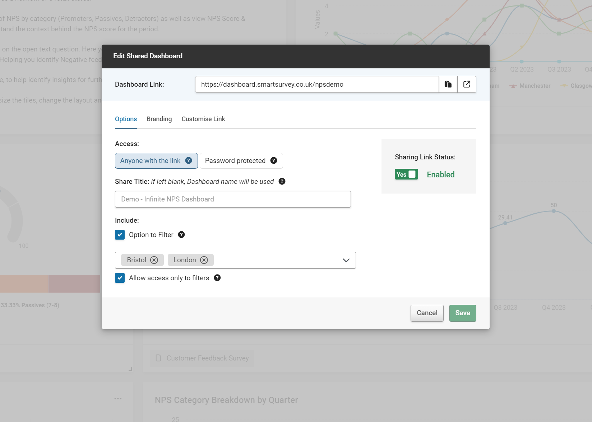View help for Anyone with the link option
Image resolution: width=592 pixels, height=422 pixels.
189,160
